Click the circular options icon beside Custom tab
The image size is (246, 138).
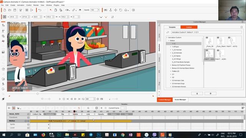coord(242,27)
